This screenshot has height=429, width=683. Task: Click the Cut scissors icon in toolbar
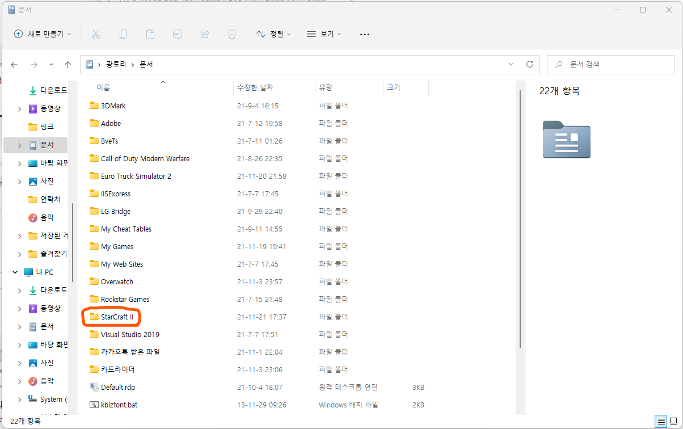96,34
